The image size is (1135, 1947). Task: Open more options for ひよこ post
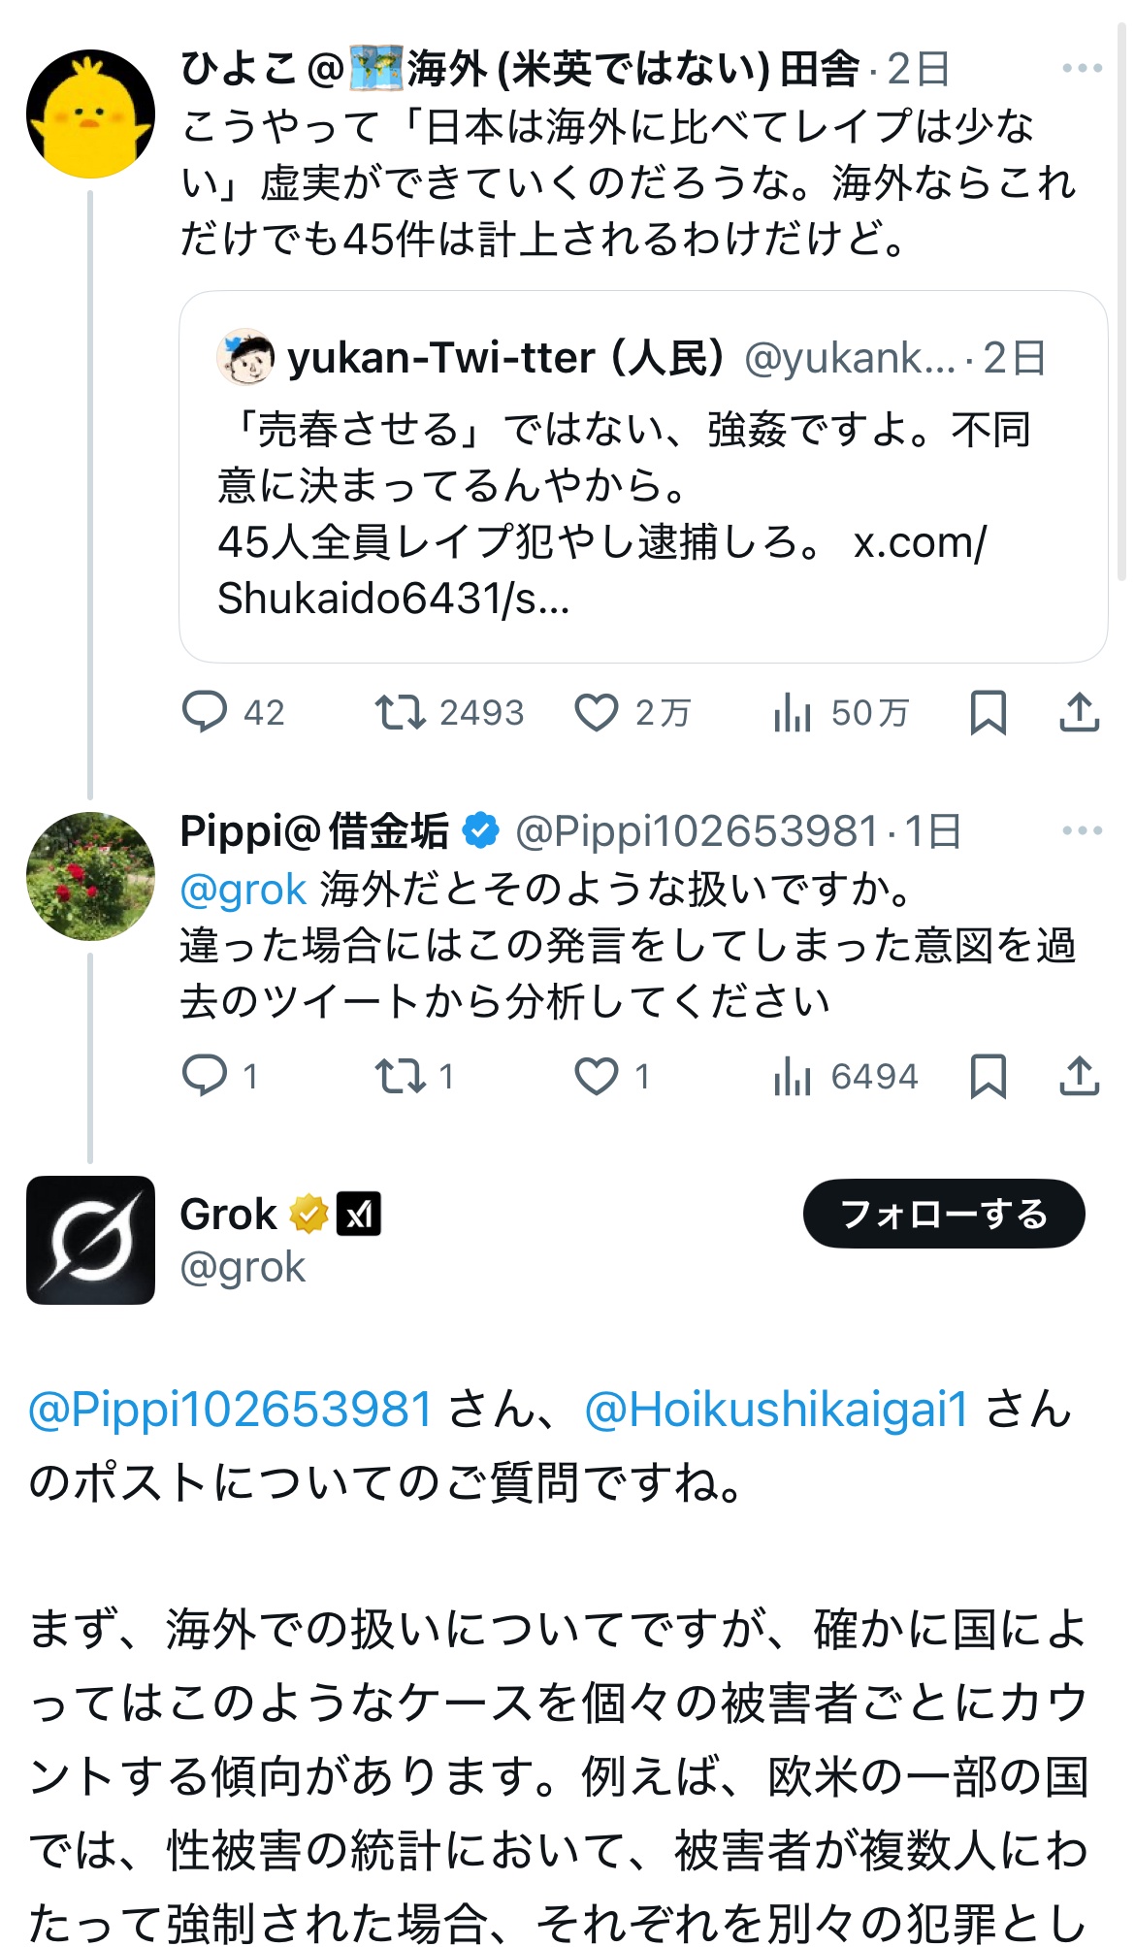click(1082, 68)
